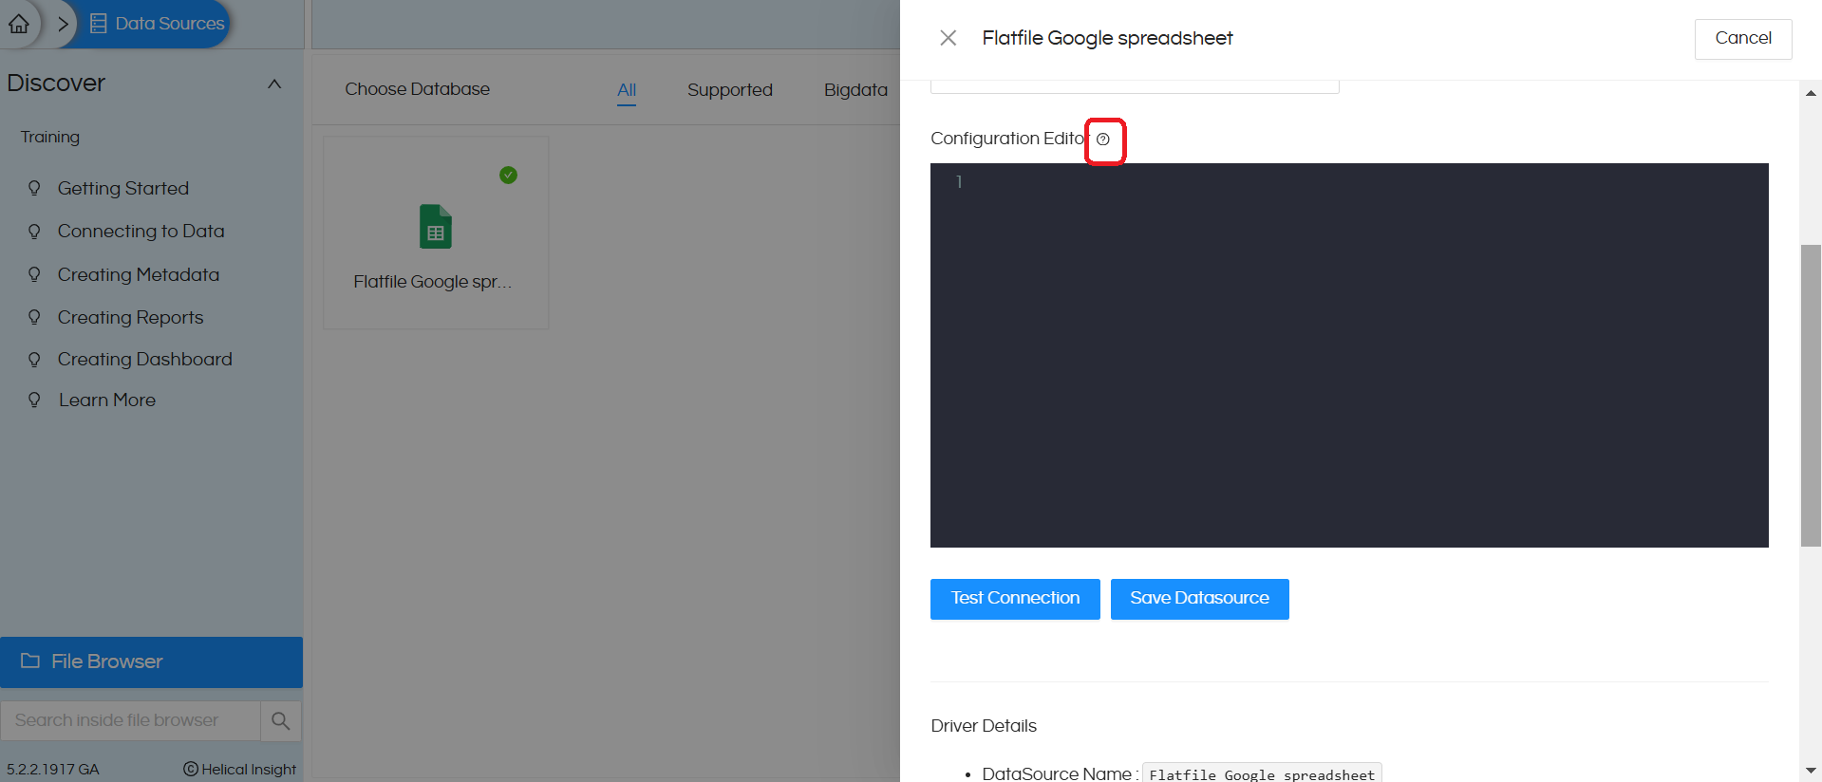Screen dimensions: 1822x782
Task: Click the panel scrollbar up arrow
Action: pos(1811,93)
